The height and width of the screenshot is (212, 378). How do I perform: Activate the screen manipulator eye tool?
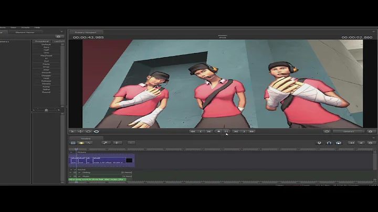97,132
